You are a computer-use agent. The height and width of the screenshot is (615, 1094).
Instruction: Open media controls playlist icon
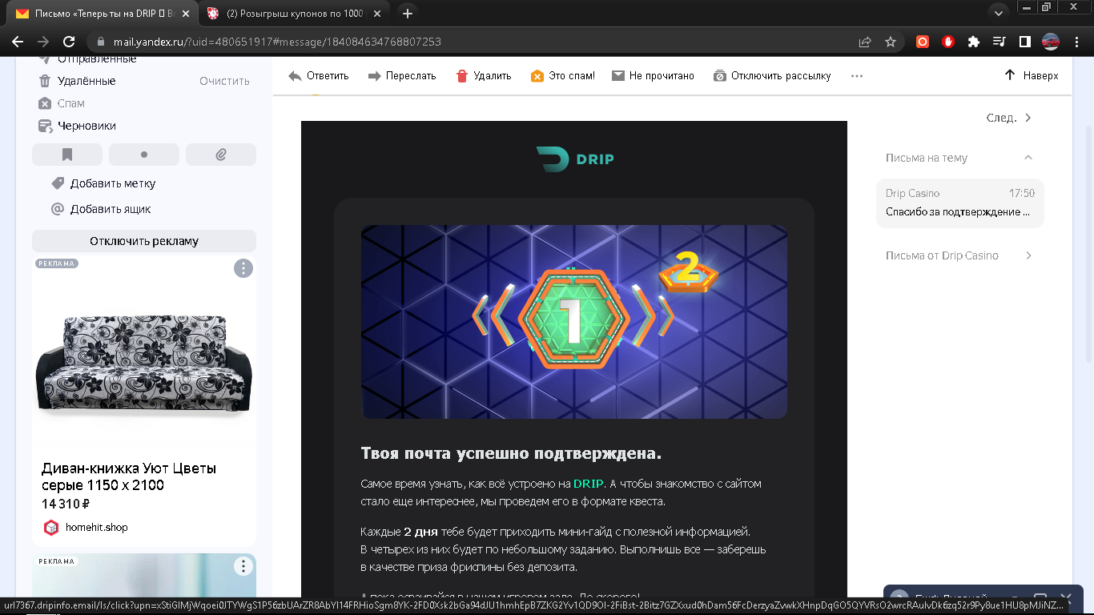click(999, 42)
